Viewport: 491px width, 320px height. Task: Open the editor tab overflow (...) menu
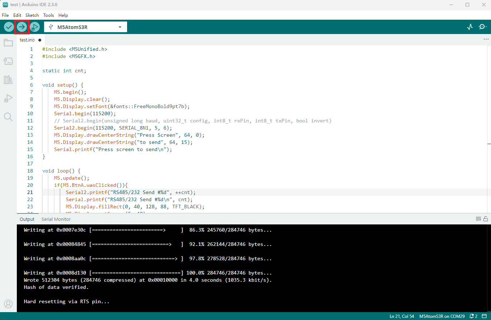point(486,39)
